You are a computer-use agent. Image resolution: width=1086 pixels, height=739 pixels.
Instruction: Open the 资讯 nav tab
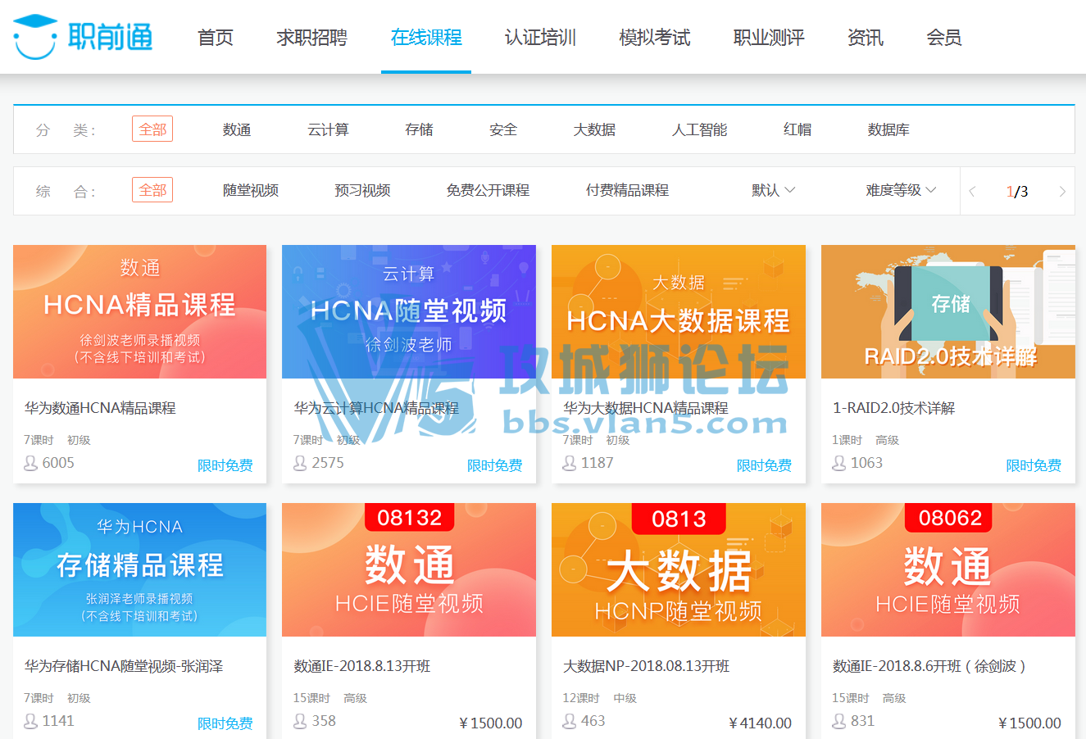point(866,38)
